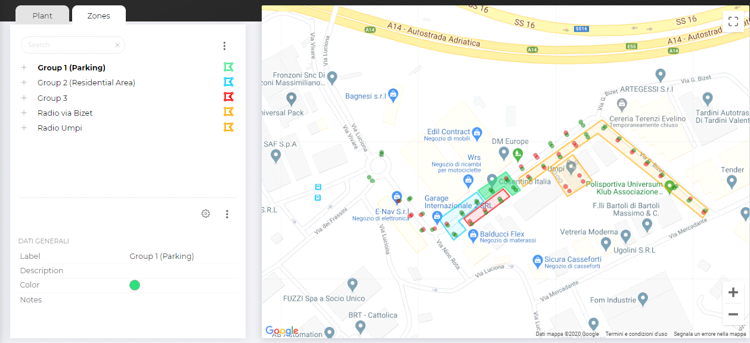750x343 pixels.
Task: Click the DM Europe map pin
Action: point(504,154)
